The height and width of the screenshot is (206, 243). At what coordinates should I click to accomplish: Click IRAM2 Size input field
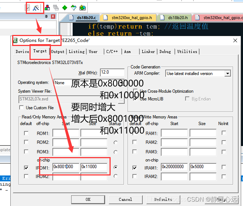(203, 177)
